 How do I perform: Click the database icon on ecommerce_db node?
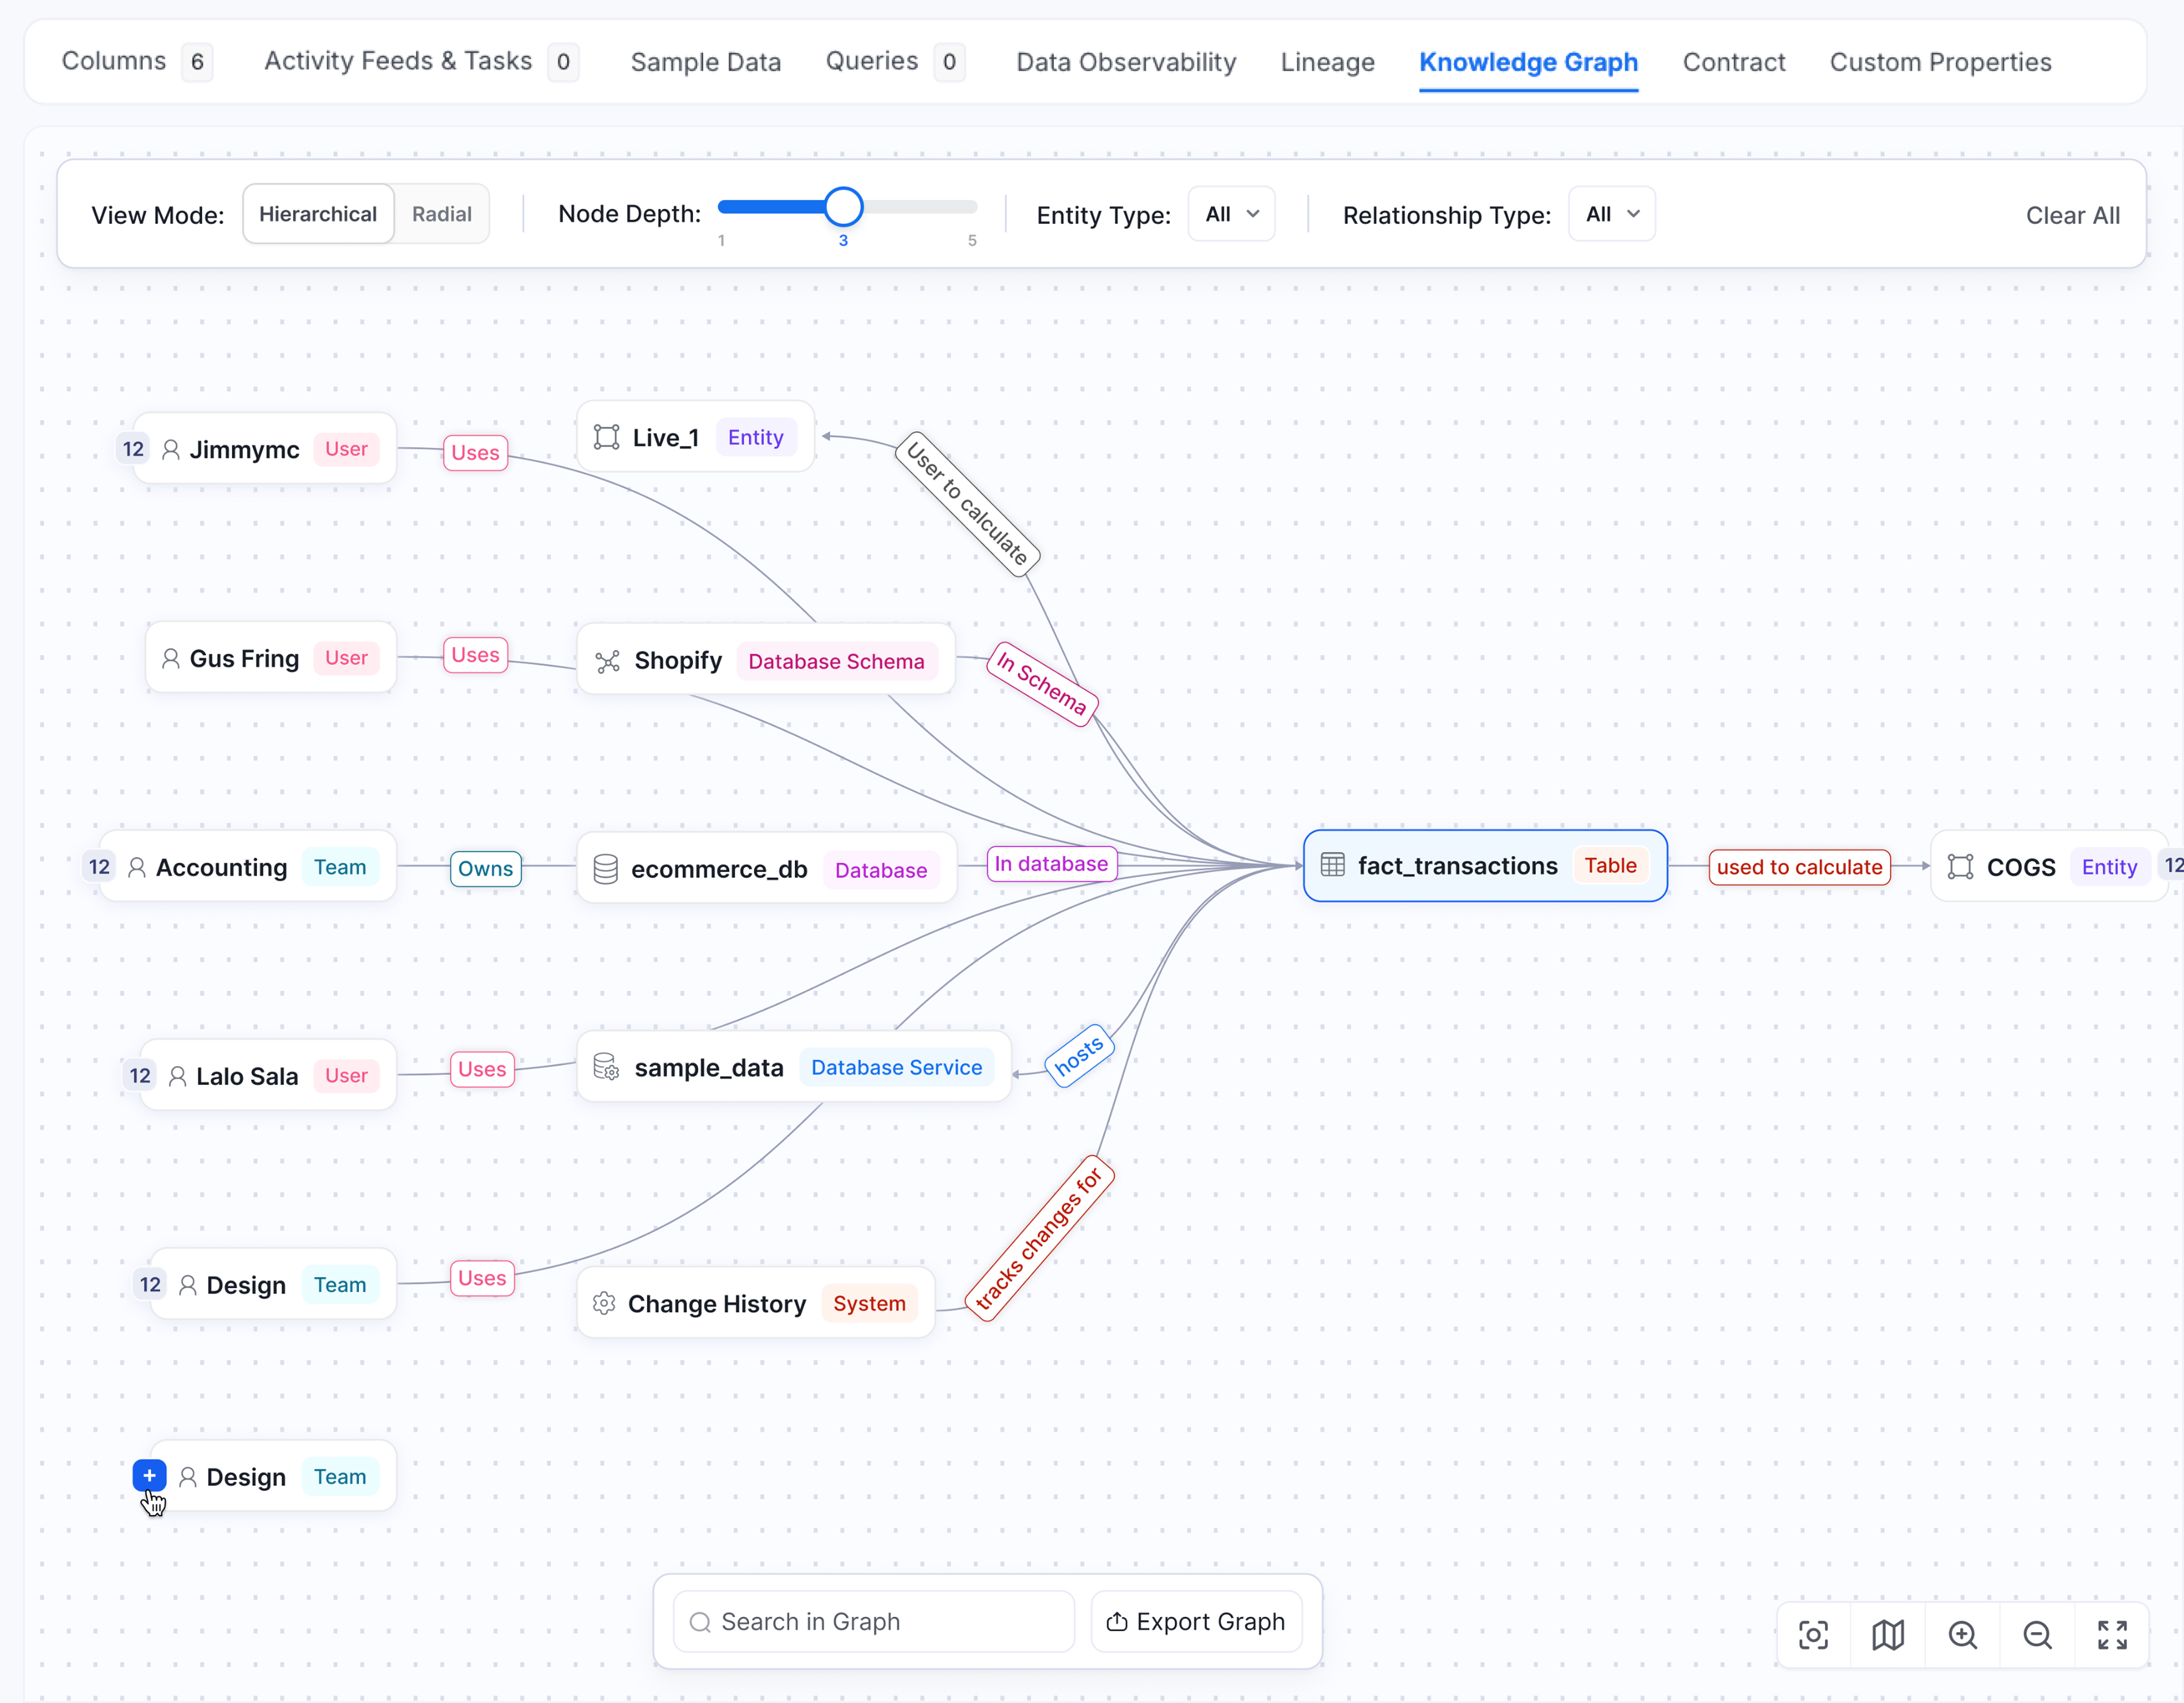pyautogui.click(x=606, y=869)
